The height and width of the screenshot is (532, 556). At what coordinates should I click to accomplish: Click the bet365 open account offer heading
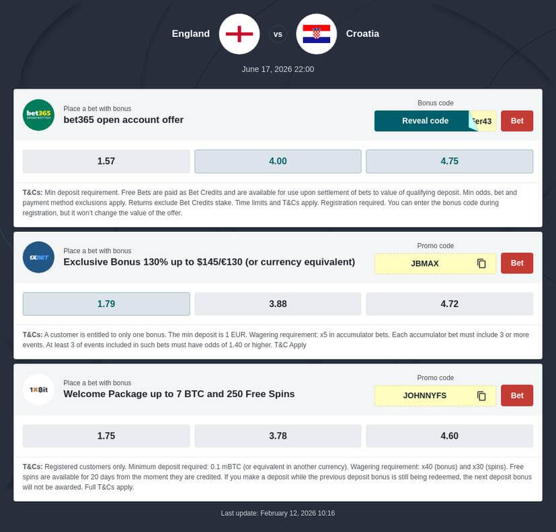pyautogui.click(x=123, y=120)
